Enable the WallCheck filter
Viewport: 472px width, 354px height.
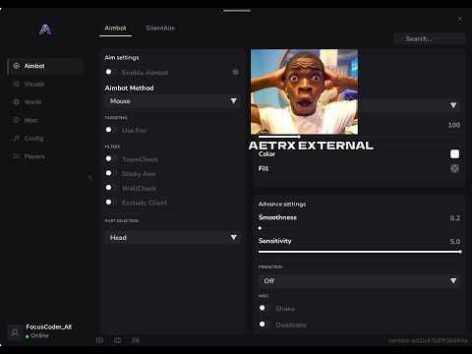tap(110, 188)
